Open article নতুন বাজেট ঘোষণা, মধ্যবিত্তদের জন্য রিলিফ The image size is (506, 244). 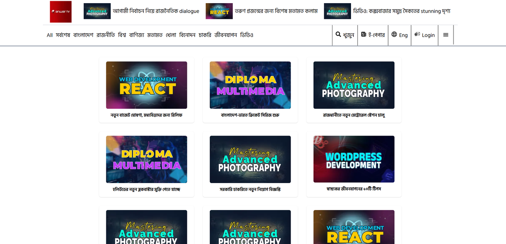point(147,115)
